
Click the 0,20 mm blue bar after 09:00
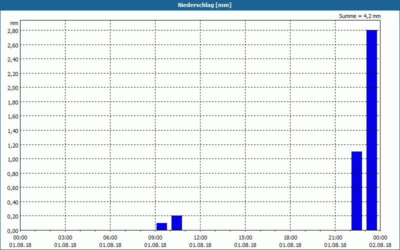(x=177, y=223)
